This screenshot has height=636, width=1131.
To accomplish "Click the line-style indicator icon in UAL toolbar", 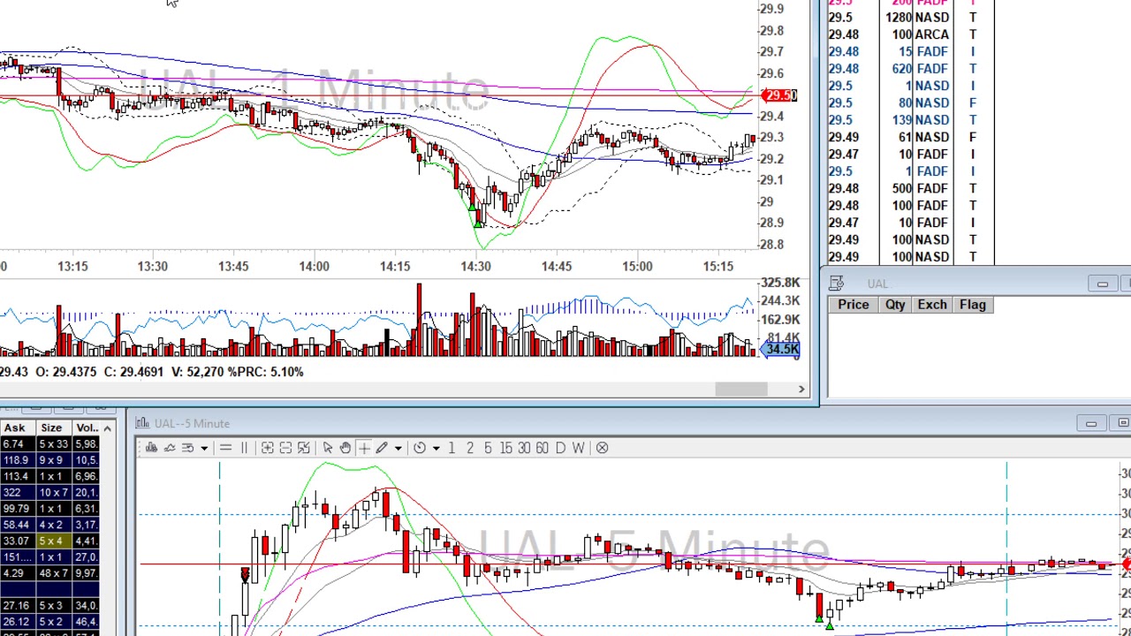I will coord(170,448).
